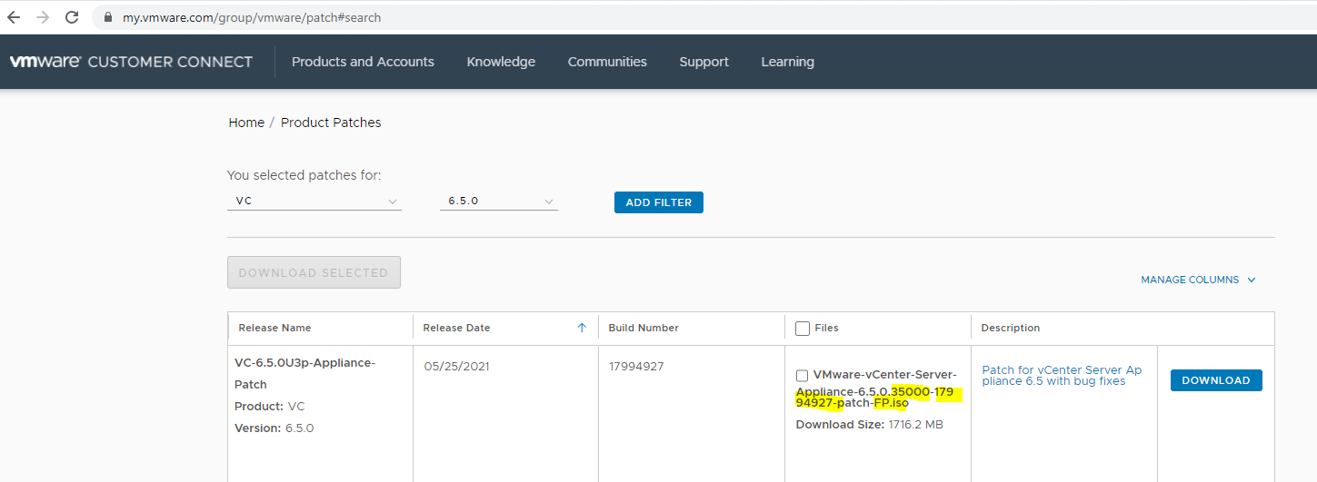Click the VMware Customer Connect logo
This screenshot has height=482, width=1317.
pyautogui.click(x=131, y=62)
